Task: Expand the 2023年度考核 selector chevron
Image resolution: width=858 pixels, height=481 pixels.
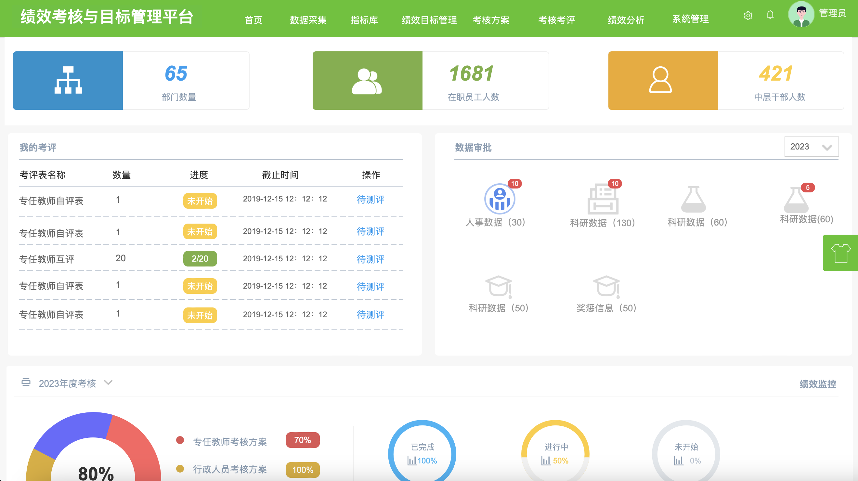Action: point(108,383)
